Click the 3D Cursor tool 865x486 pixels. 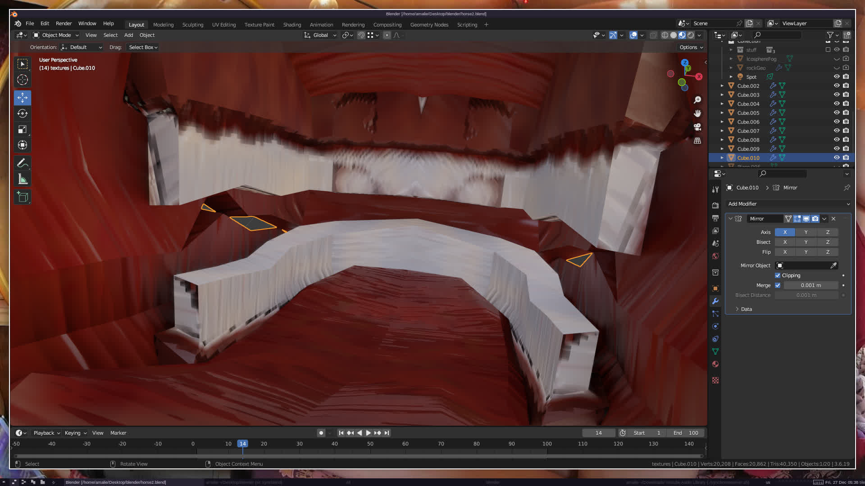(x=23, y=80)
